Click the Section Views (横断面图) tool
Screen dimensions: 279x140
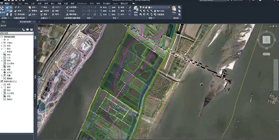click(72, 14)
